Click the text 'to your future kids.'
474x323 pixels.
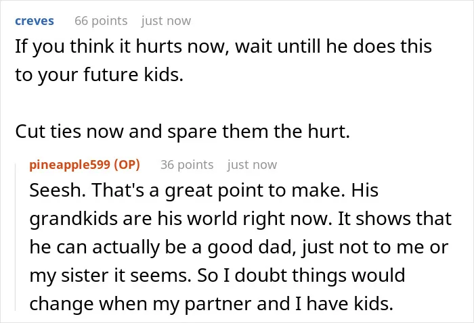click(x=99, y=75)
